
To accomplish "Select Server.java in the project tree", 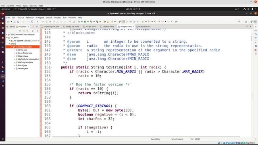I will pyautogui.click(x=23, y=68).
